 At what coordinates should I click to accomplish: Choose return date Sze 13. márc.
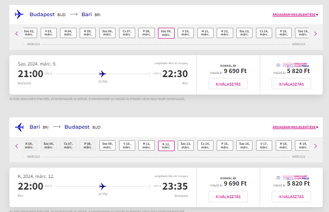click(186, 146)
